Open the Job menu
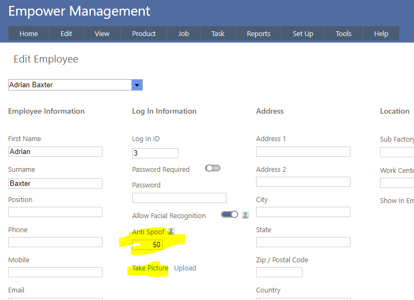 (x=184, y=33)
